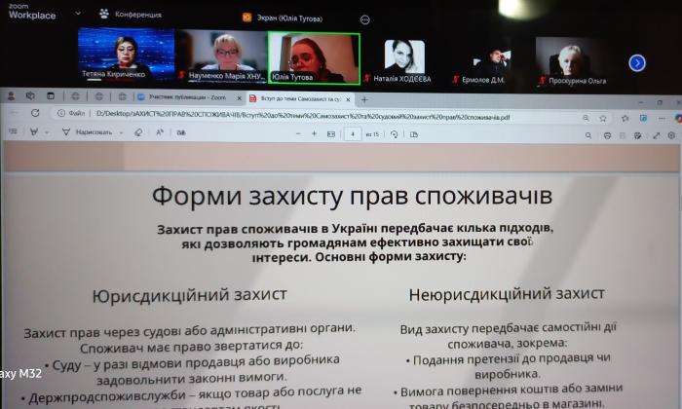The width and height of the screenshot is (682, 409).
Task: Open the PDF settings gear icon
Action: coord(671,135)
